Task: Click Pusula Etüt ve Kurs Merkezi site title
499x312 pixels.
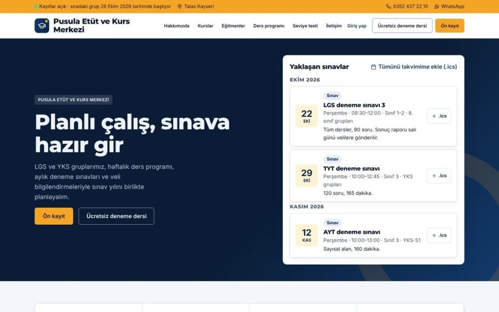Action: coord(92,25)
